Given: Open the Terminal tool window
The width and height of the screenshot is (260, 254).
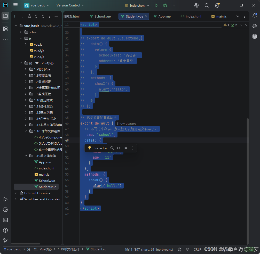Looking at the screenshot, I should click(x=5, y=220).
